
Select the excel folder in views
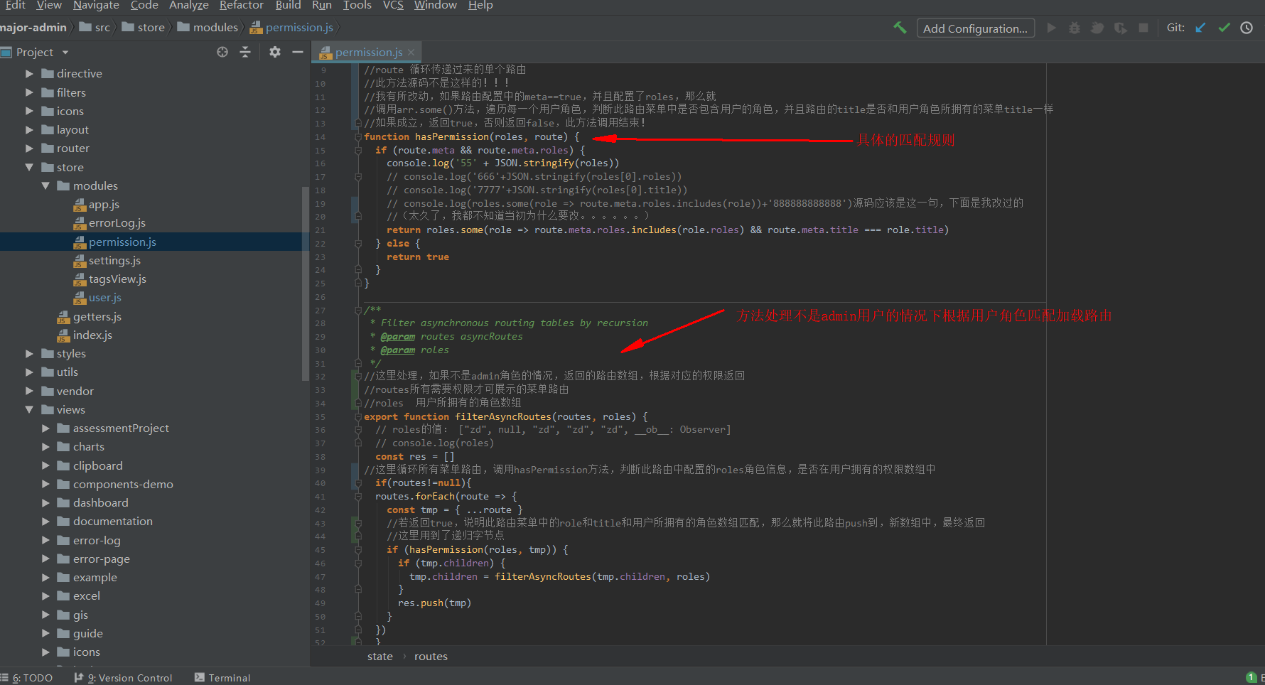[87, 596]
